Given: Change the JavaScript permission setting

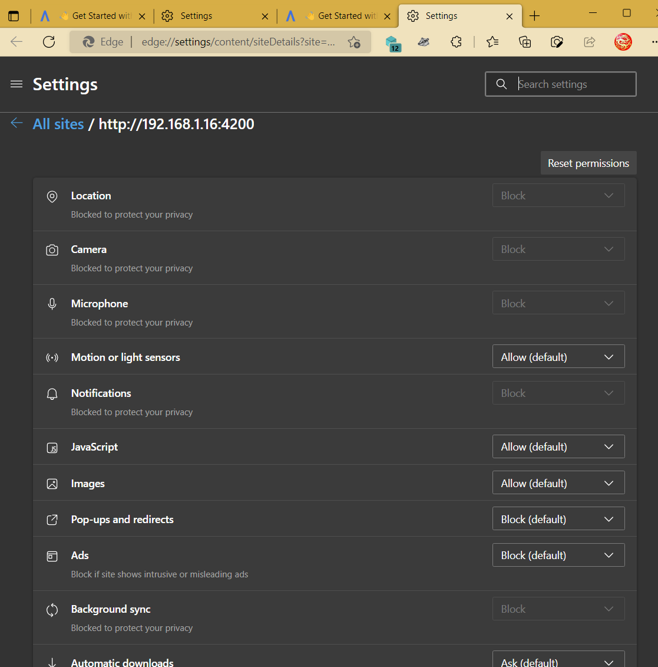Looking at the screenshot, I should click(558, 446).
